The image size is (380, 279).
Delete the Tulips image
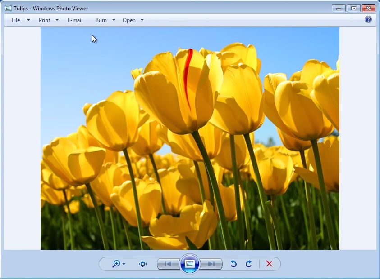(269, 264)
